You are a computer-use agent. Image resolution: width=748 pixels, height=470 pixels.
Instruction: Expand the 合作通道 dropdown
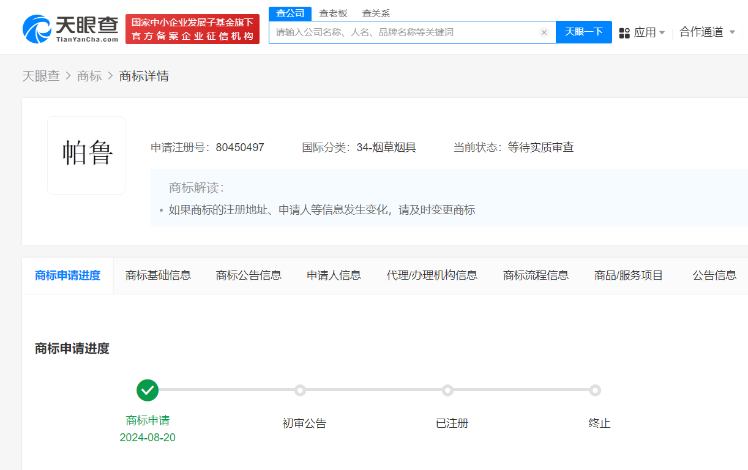coord(701,32)
